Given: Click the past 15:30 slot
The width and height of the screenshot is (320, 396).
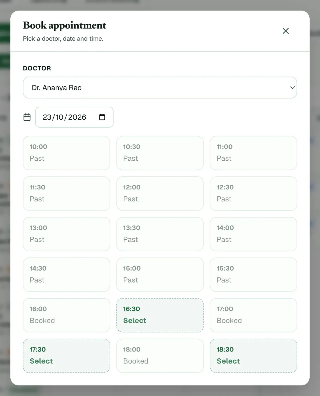Looking at the screenshot, I should (253, 275).
